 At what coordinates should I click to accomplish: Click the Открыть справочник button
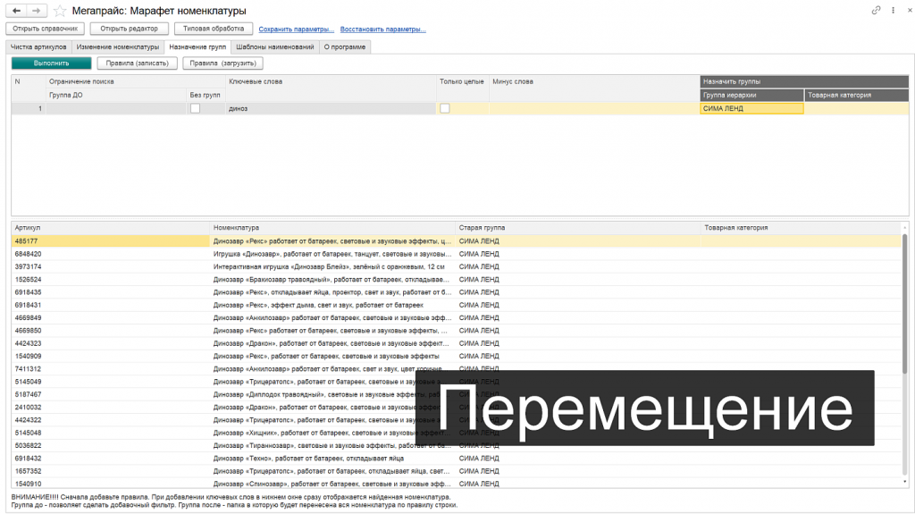point(45,29)
